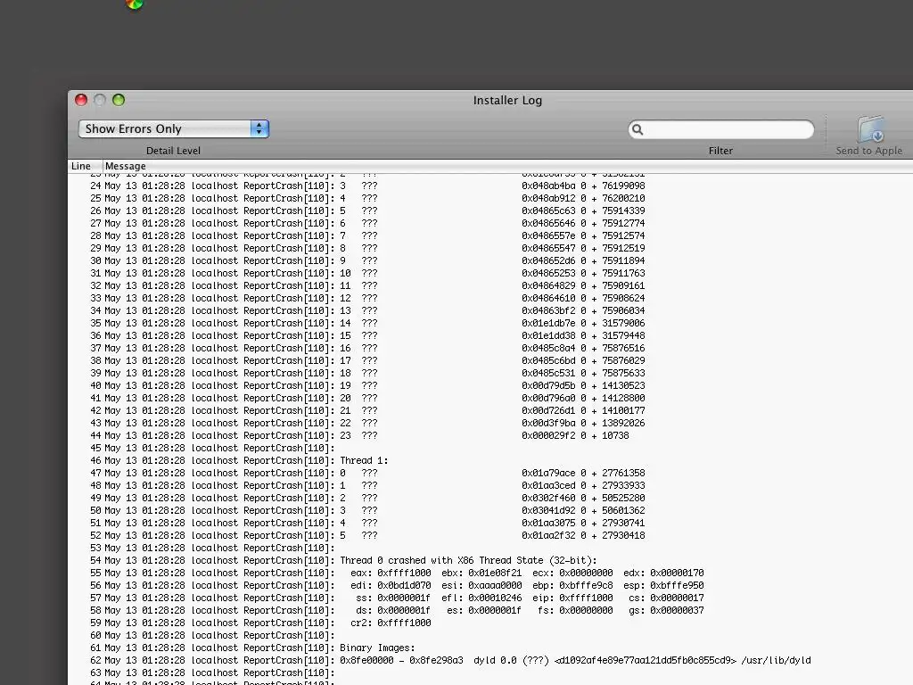This screenshot has width=913, height=685.
Task: Select log line 59 showing cr2 register
Action: [490, 623]
